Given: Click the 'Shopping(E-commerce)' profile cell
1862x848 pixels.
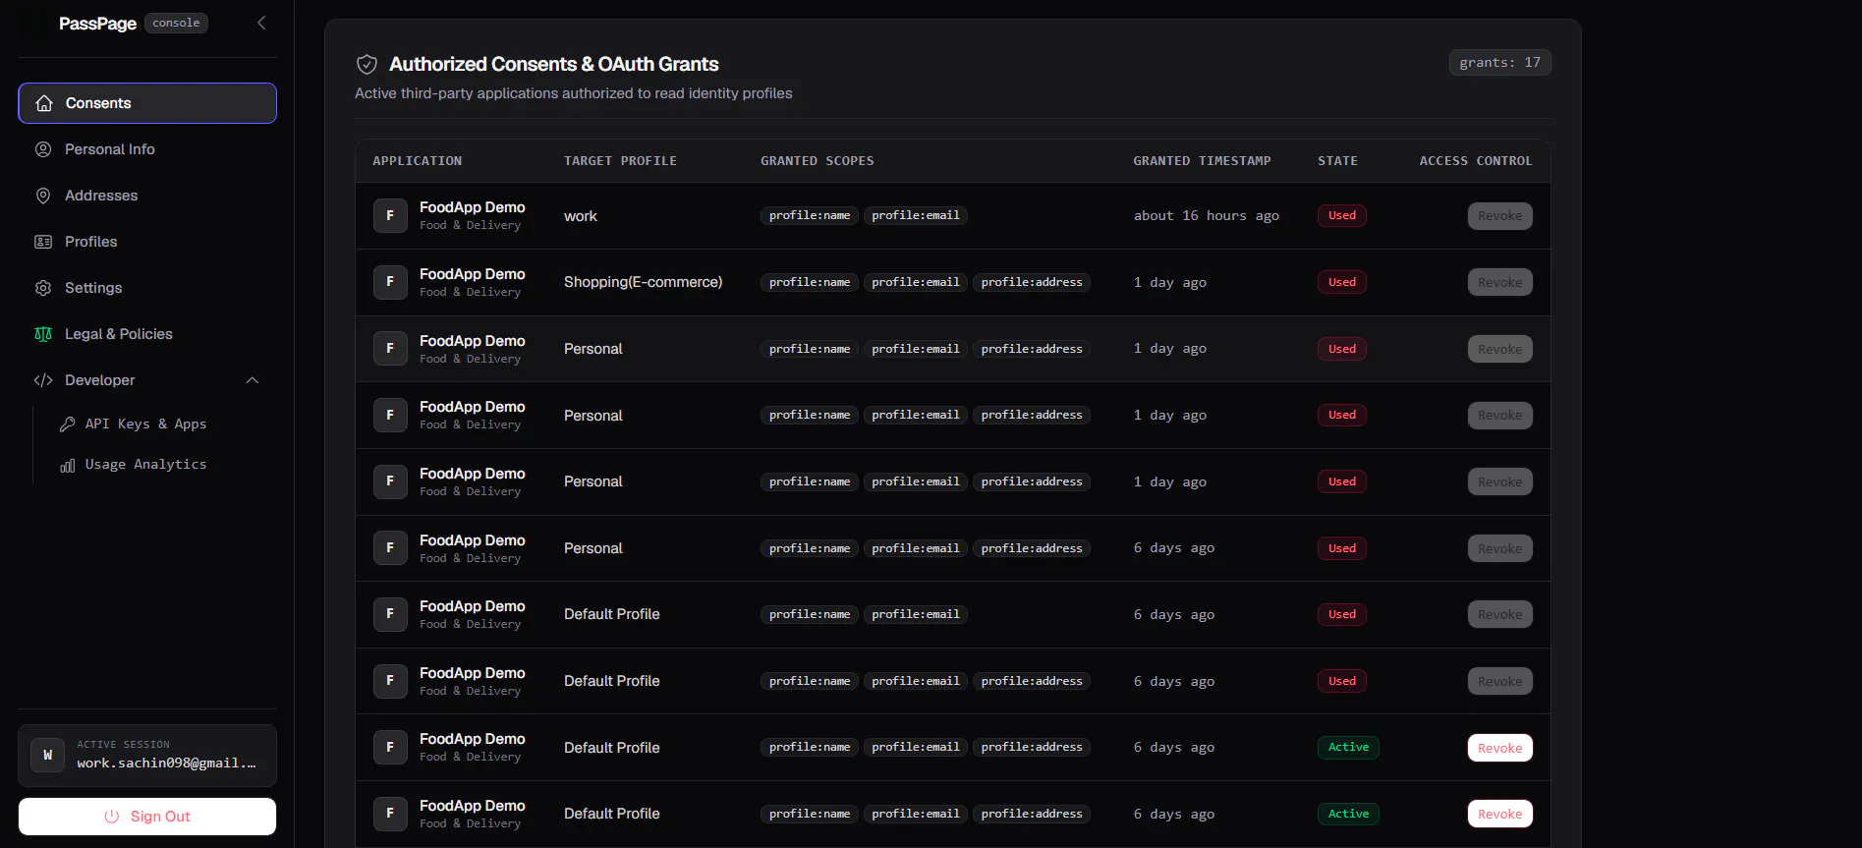Looking at the screenshot, I should pos(643,282).
